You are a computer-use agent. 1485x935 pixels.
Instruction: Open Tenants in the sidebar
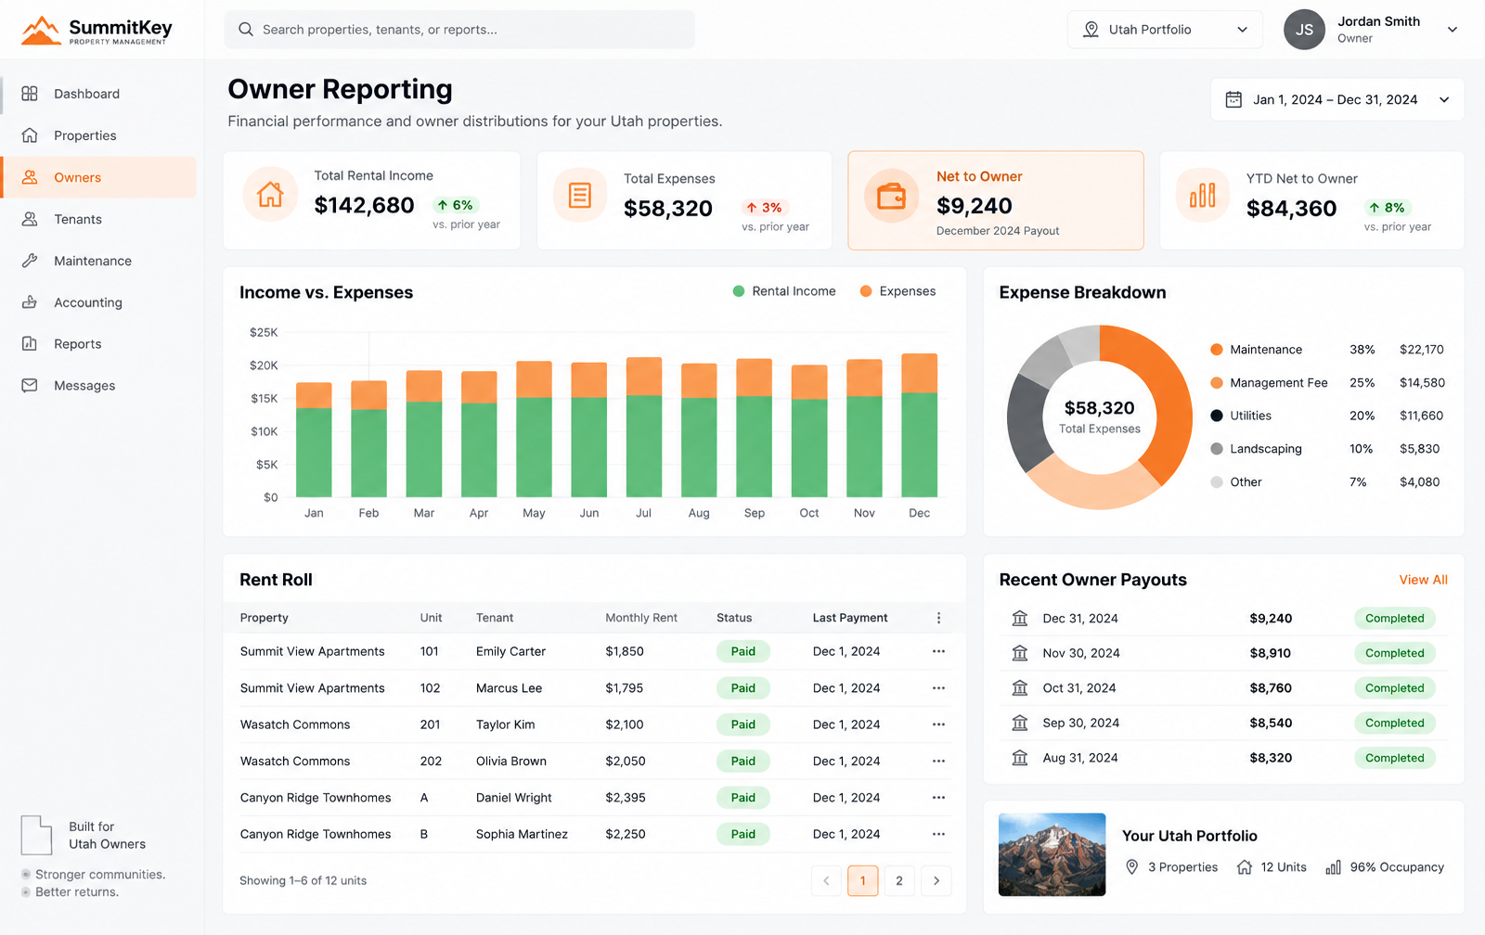pos(98,219)
